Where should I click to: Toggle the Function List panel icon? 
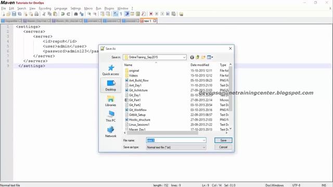144,14
